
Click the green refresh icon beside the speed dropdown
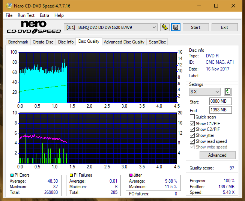228,91
